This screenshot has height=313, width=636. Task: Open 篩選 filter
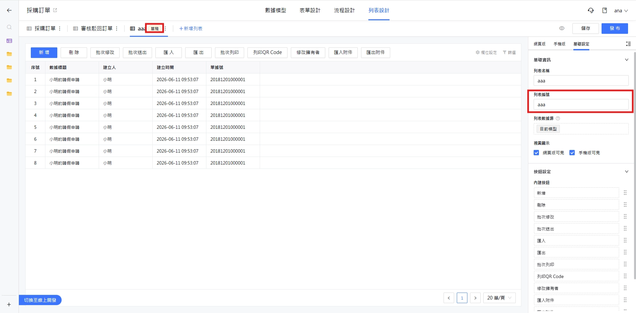coord(509,52)
